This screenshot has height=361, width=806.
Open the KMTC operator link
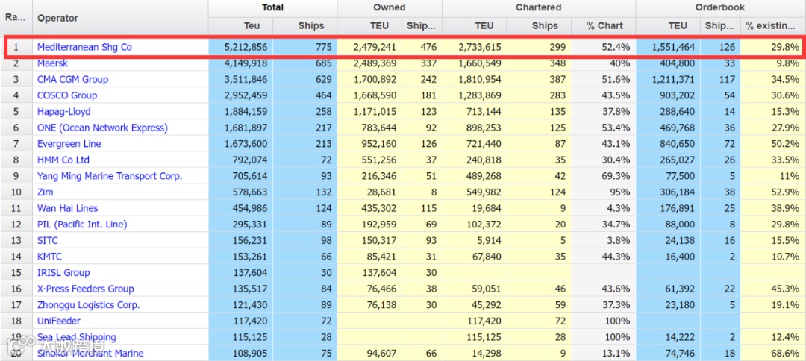pos(50,257)
